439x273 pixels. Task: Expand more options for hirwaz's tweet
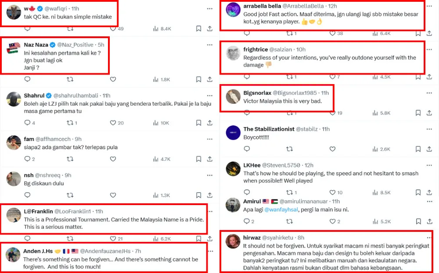[429, 237]
